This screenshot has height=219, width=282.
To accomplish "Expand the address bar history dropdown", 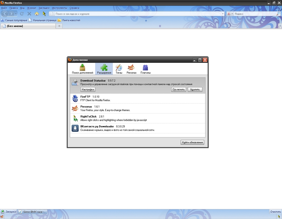I will [223, 14].
